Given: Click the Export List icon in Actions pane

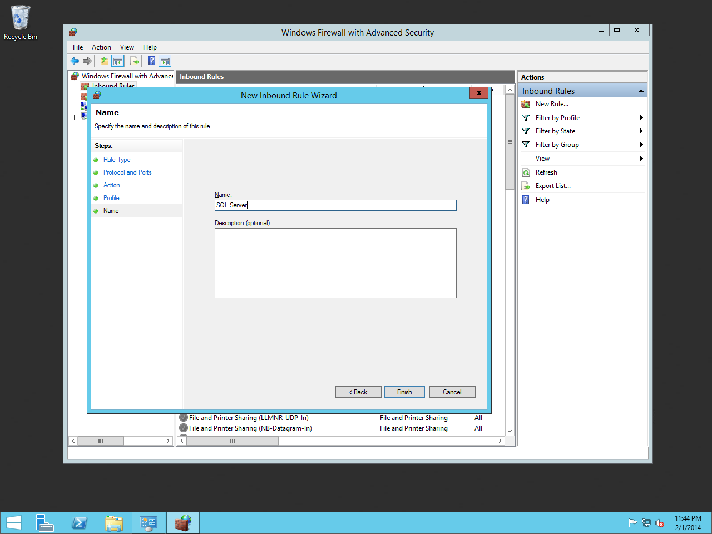Looking at the screenshot, I should pos(526,186).
